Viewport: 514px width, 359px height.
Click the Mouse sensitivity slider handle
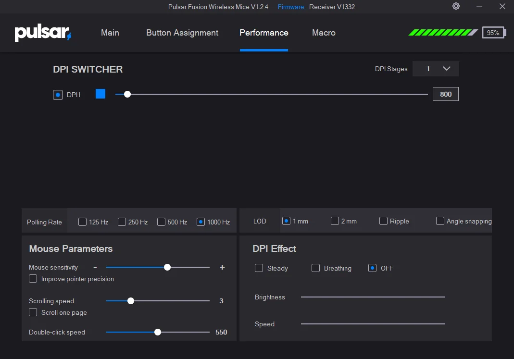click(167, 267)
